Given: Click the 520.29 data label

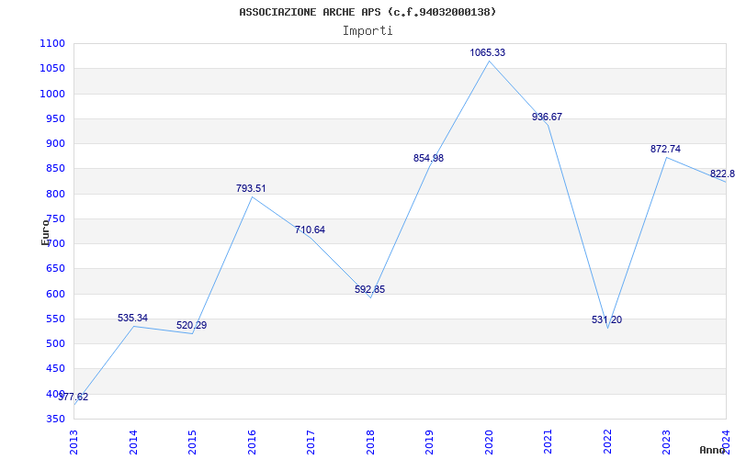Looking at the screenshot, I should coord(191,325).
